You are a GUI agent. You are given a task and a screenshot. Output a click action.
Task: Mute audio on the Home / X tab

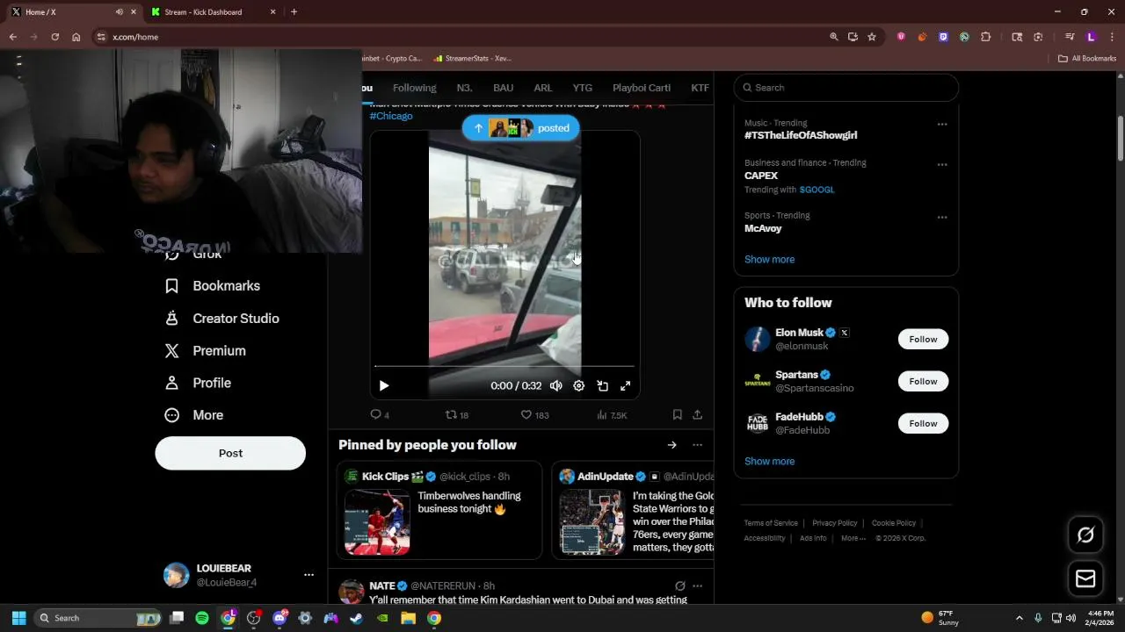(120, 12)
